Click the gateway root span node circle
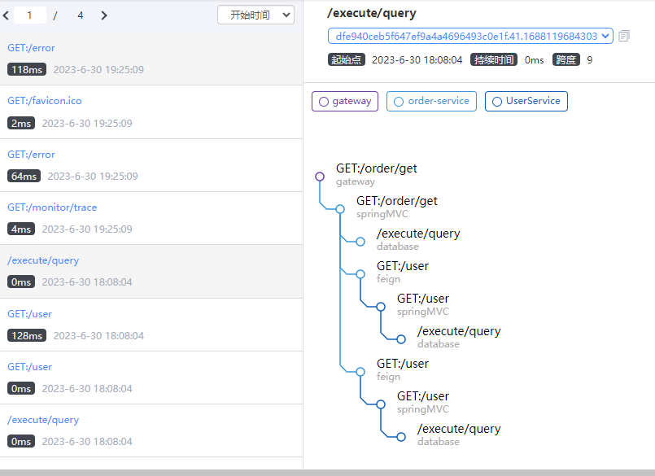This screenshot has height=476, width=655. (320, 176)
